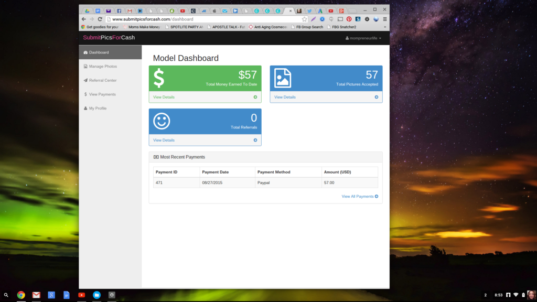Bookmark this page with the star icon
537x302 pixels.
[305, 19]
